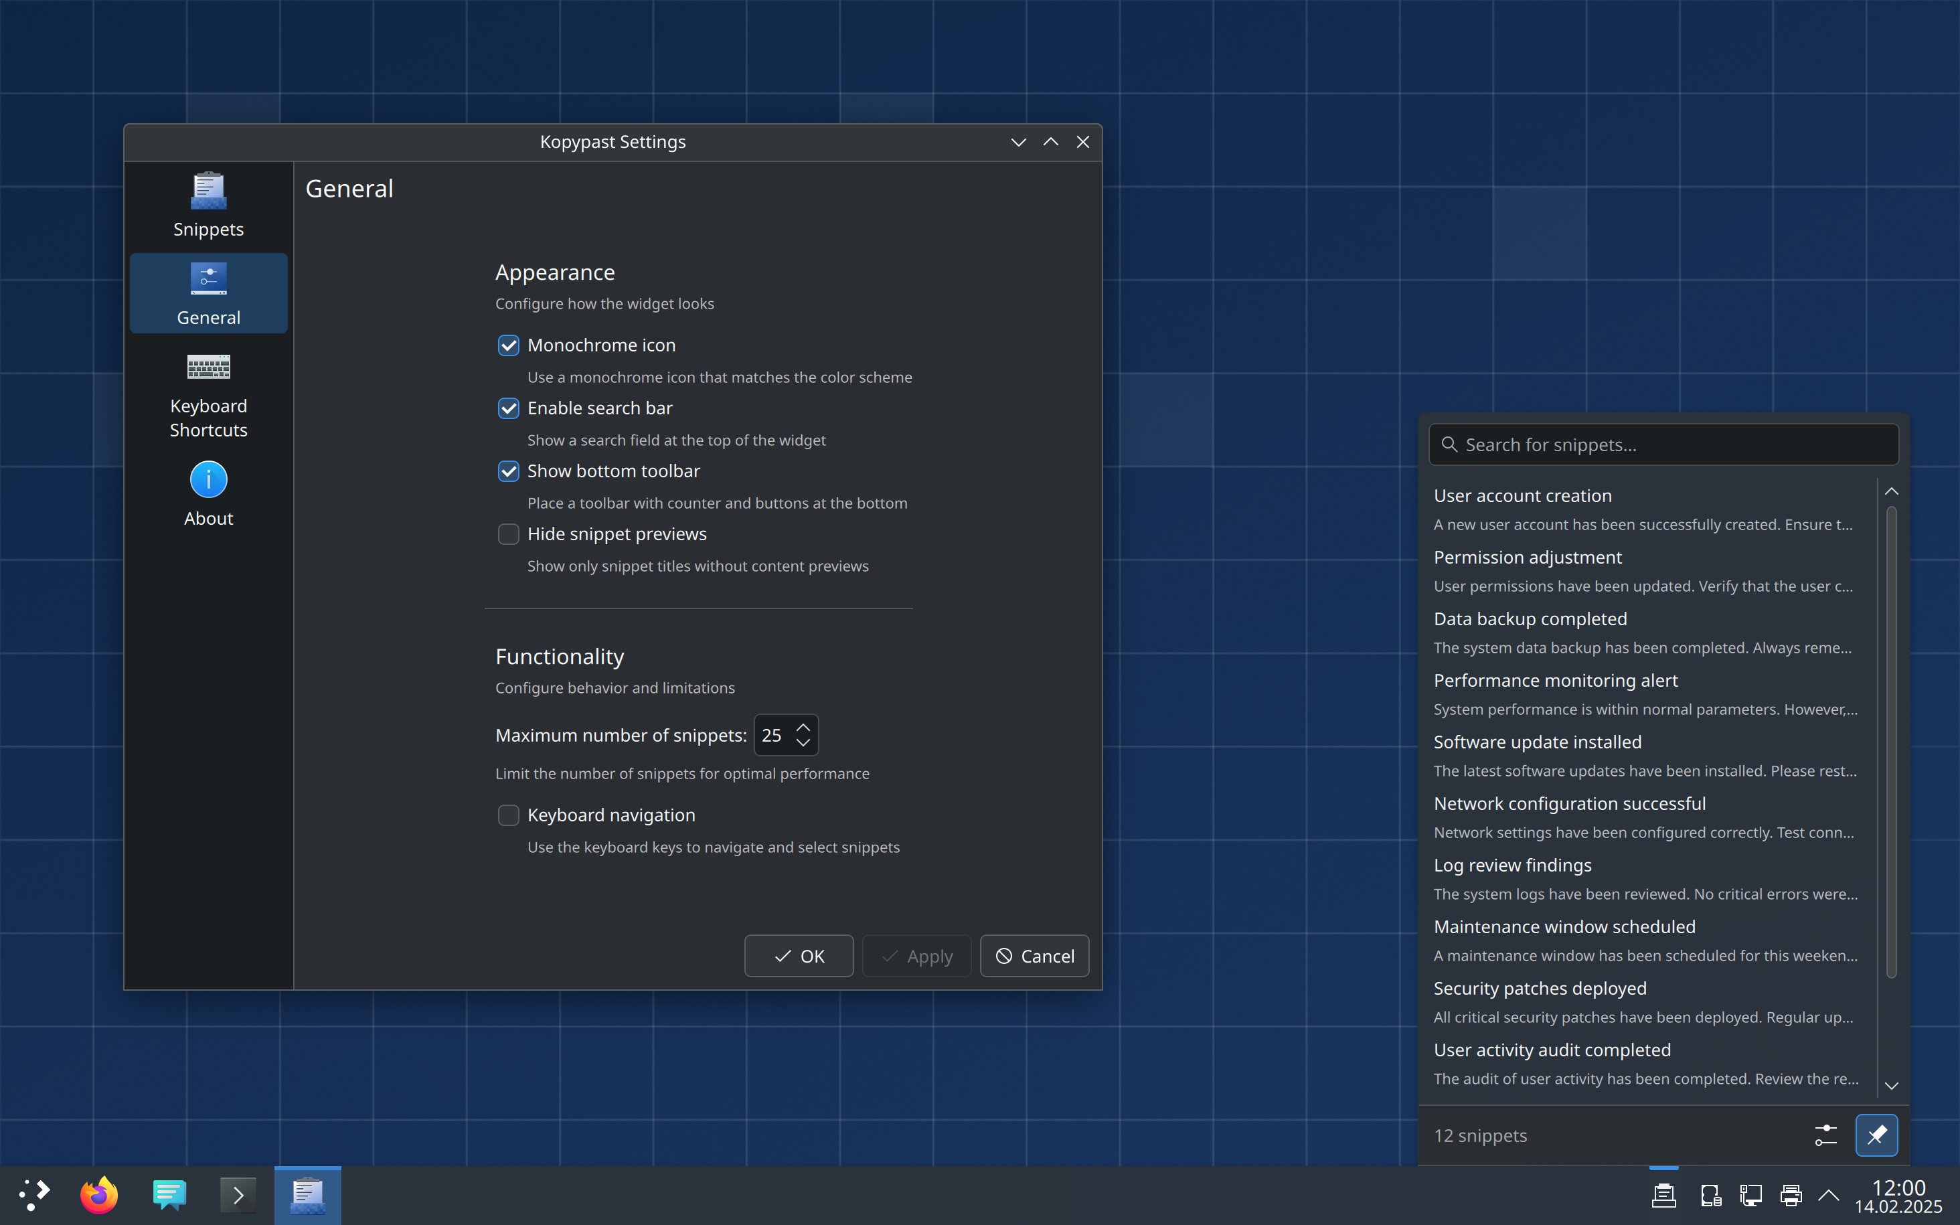This screenshot has width=1960, height=1225.
Task: Click the Kopypast taskbar entry
Action: click(308, 1195)
